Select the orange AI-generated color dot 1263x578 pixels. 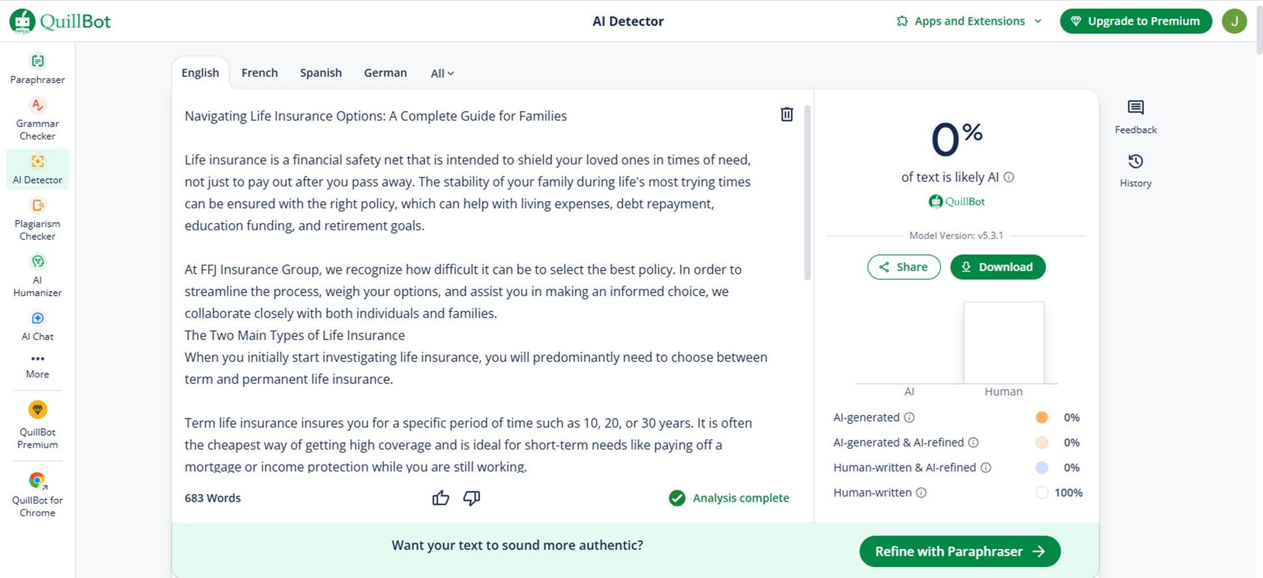[x=1041, y=417]
